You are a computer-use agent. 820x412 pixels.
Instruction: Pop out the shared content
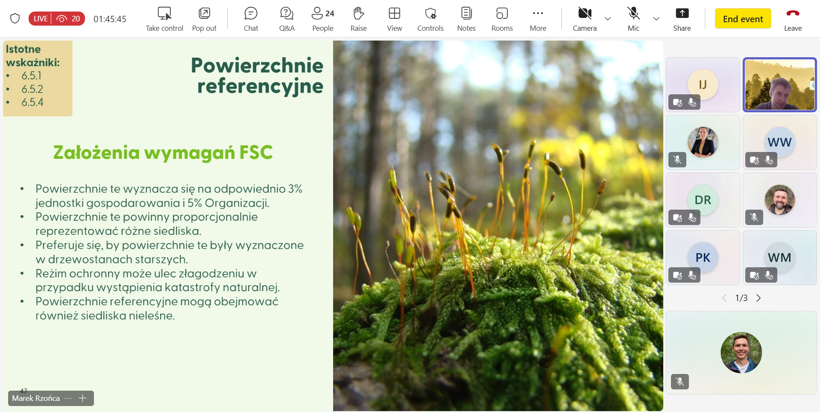(204, 19)
